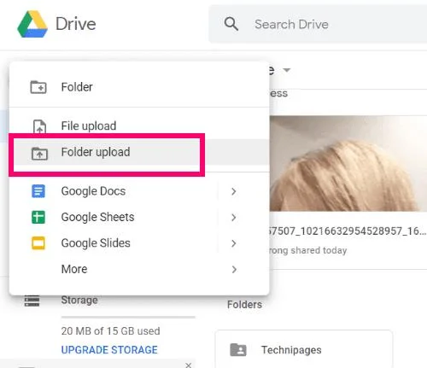
Task: Click the folder upload icon
Action: pos(39,154)
